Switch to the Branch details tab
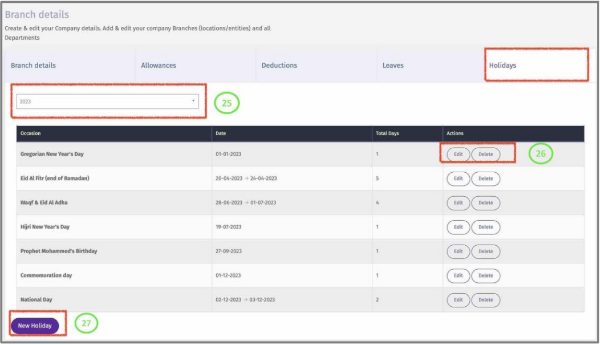The image size is (601, 345). [x=34, y=66]
